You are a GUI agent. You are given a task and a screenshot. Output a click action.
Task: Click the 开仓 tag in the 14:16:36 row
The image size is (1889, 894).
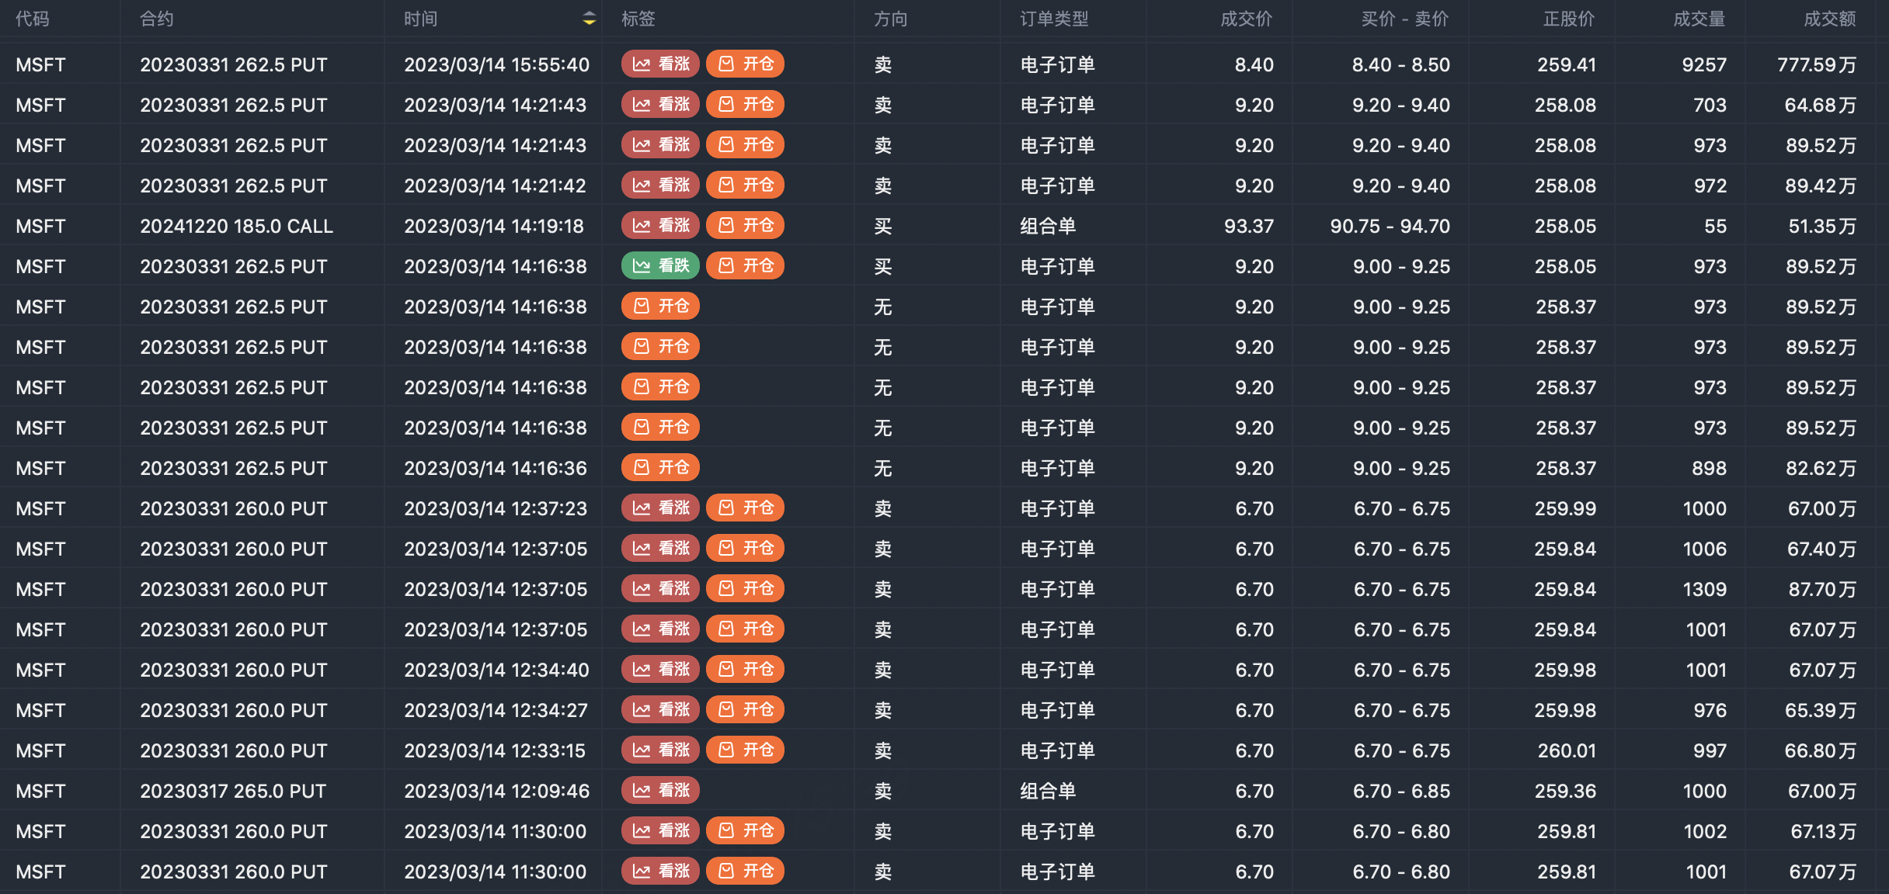[660, 467]
